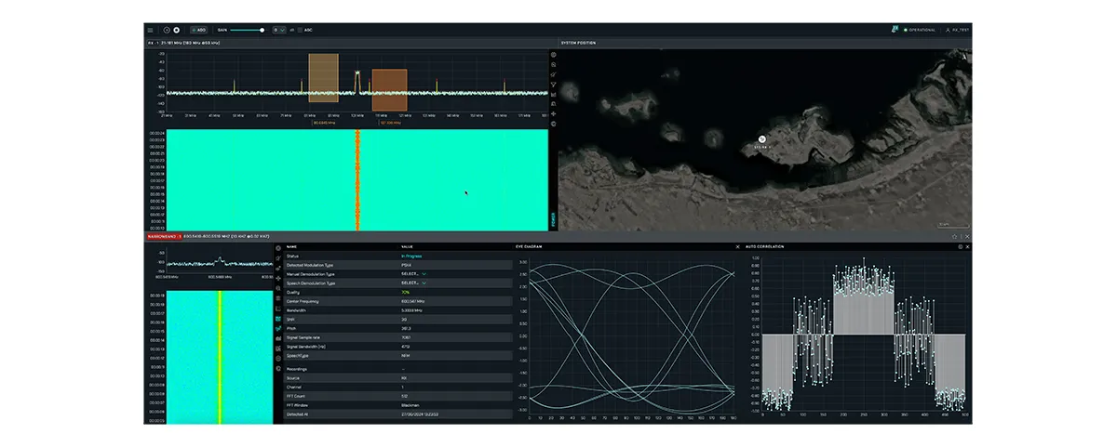Image resolution: width=1117 pixels, height=447 pixels.
Task: Click the zoom magnifier icon in spectrum toolbar
Action: [553, 65]
